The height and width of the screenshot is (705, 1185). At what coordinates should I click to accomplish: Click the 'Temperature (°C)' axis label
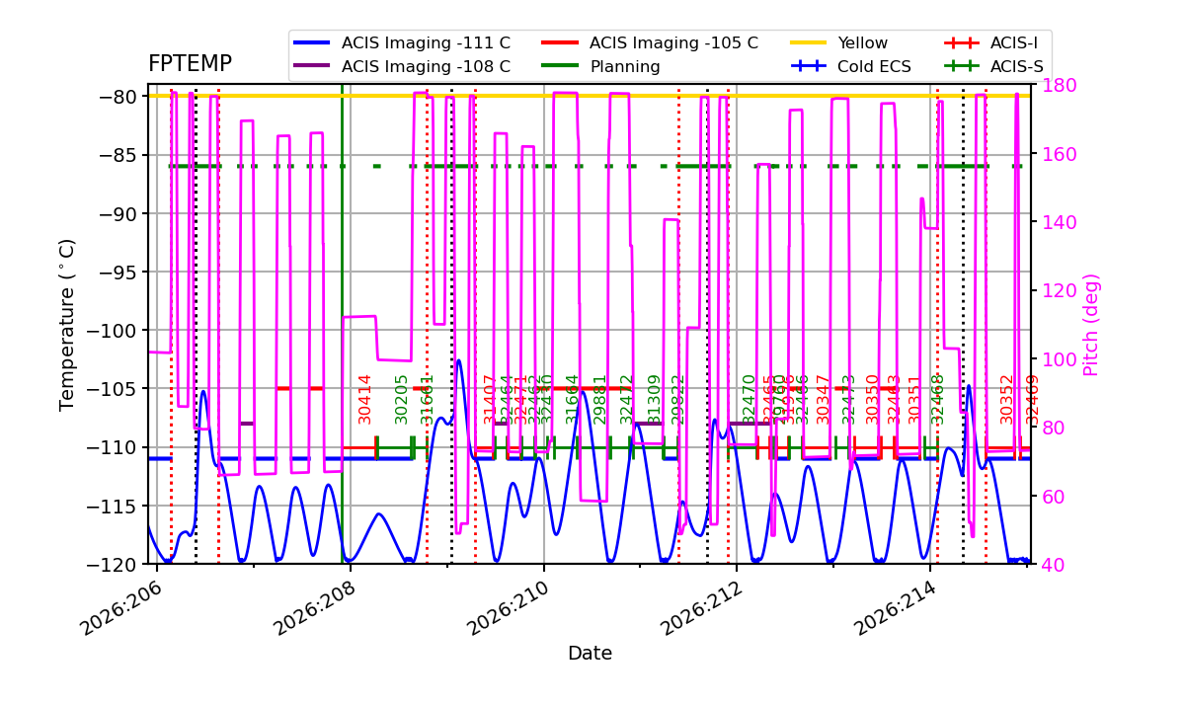[x=67, y=324]
